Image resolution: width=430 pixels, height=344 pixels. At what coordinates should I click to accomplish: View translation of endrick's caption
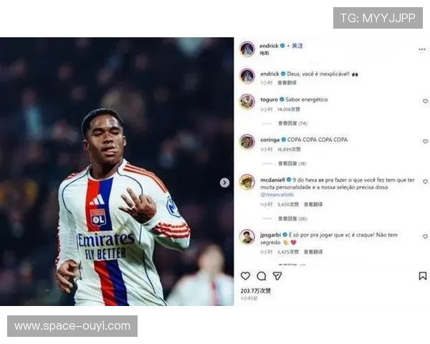coord(287,82)
